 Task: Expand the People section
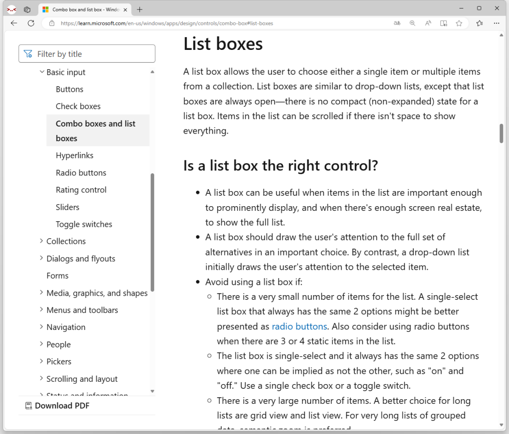[41, 344]
